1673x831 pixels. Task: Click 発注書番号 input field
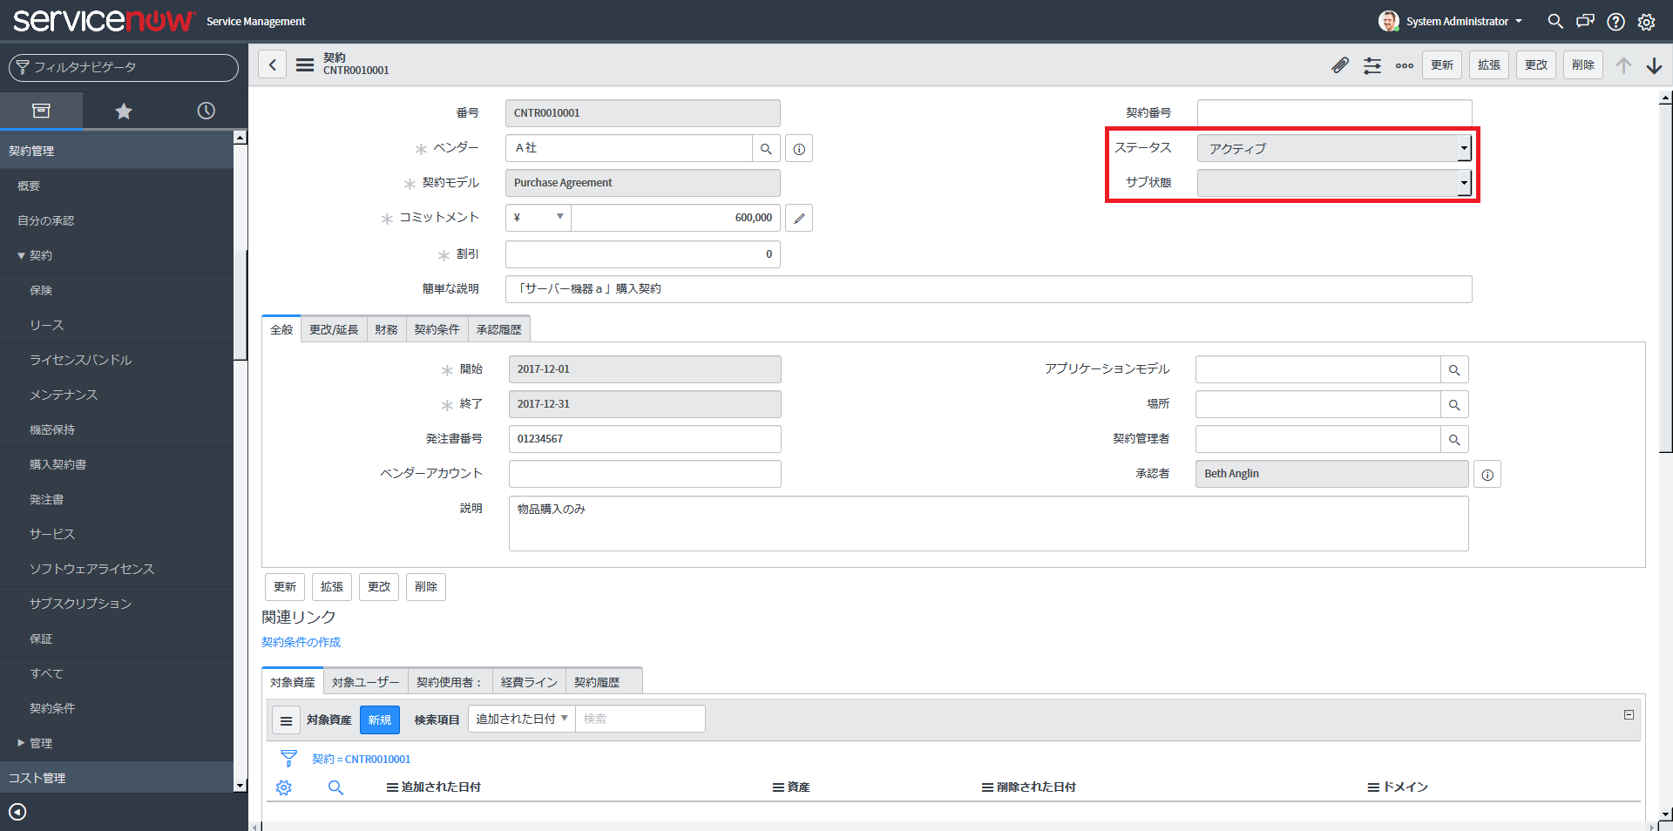pos(645,439)
